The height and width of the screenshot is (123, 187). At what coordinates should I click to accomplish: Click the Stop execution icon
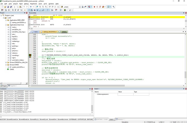coord(9,10)
